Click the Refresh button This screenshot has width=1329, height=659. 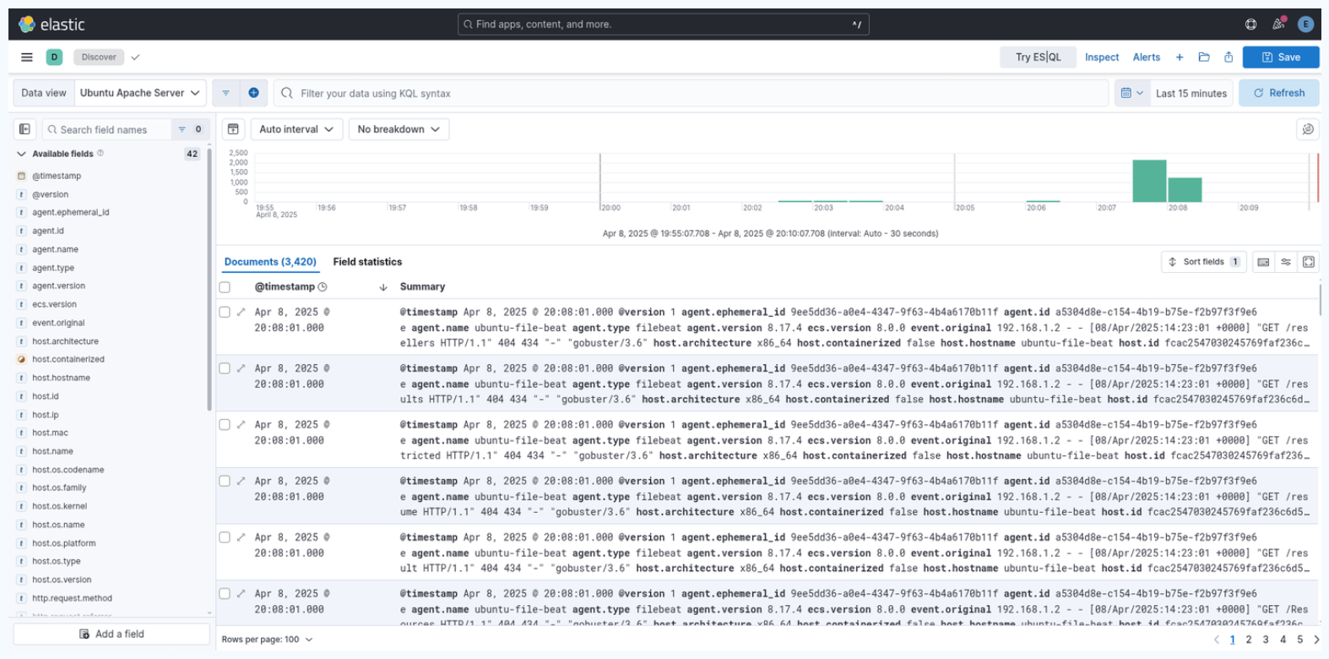point(1279,93)
